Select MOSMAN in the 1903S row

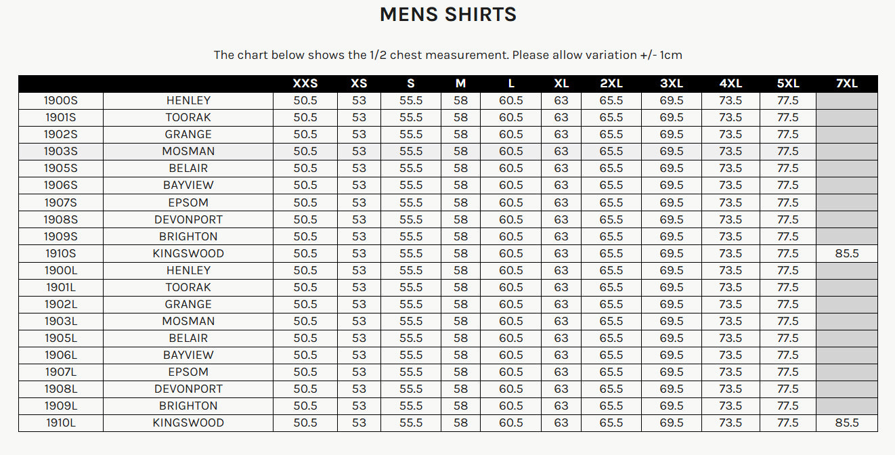click(188, 151)
